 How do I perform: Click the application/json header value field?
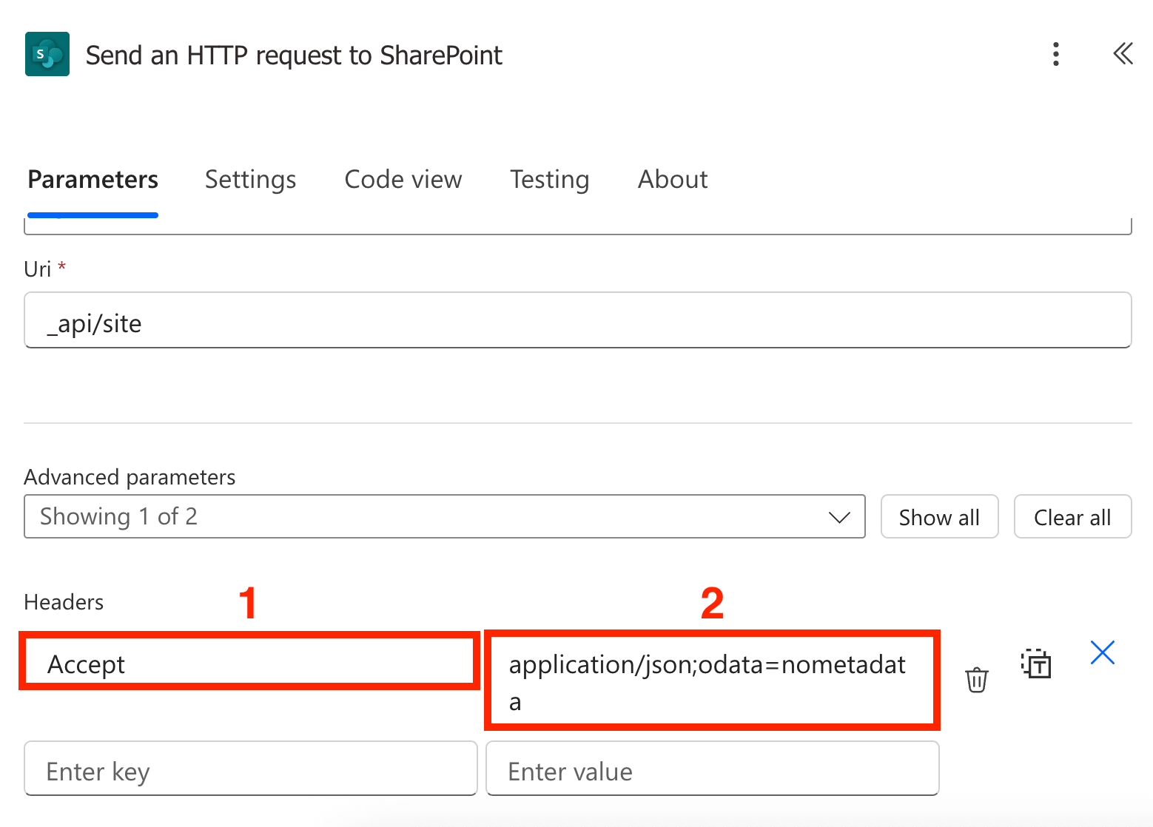pyautogui.click(x=712, y=681)
